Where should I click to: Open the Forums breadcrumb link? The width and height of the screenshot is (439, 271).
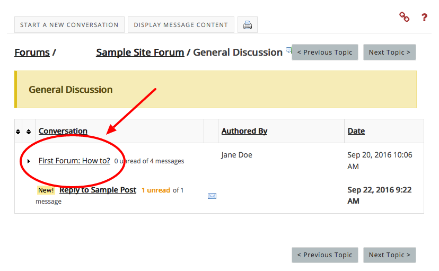point(32,53)
